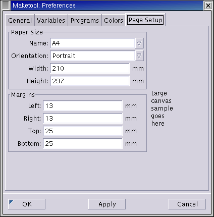Go to the Colors tab
This screenshot has height=217, width=214.
point(114,20)
